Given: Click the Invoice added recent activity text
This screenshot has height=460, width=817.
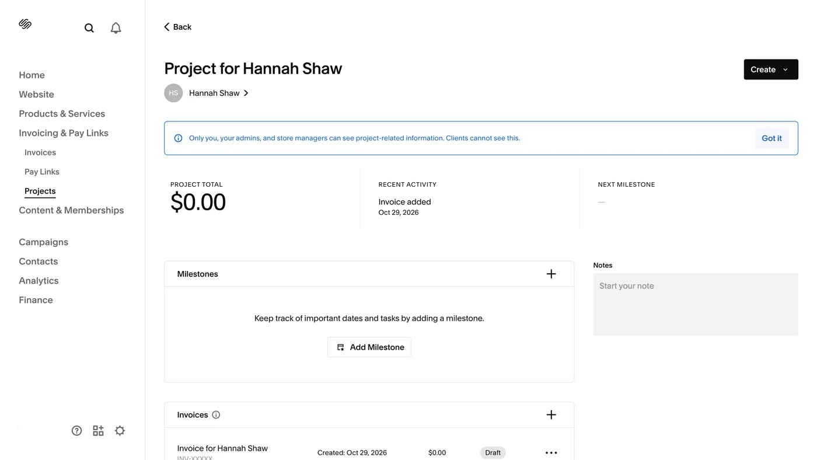Looking at the screenshot, I should 404,202.
